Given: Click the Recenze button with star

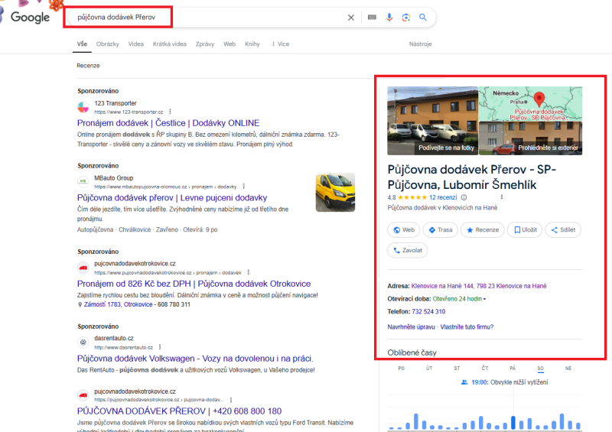Looking at the screenshot, I should (483, 230).
